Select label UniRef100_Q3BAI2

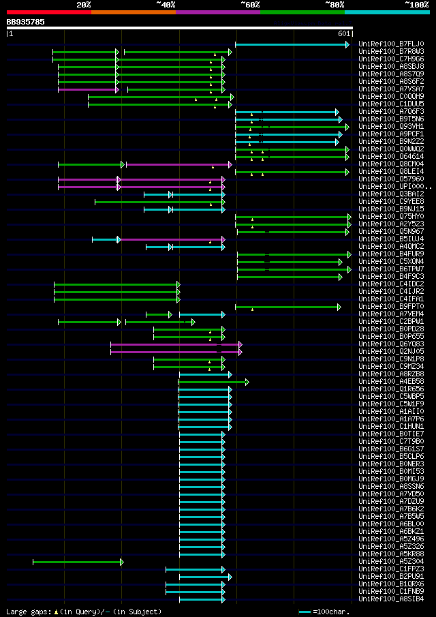391,194
